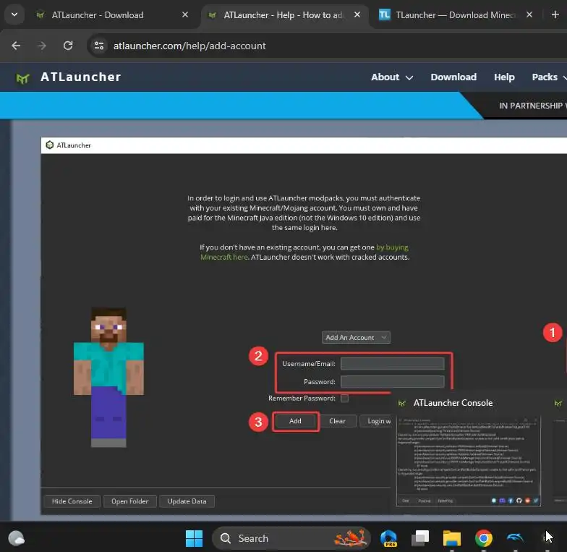Image resolution: width=567 pixels, height=552 pixels.
Task: Toggle the Remember Password checkbox
Action: (x=344, y=398)
